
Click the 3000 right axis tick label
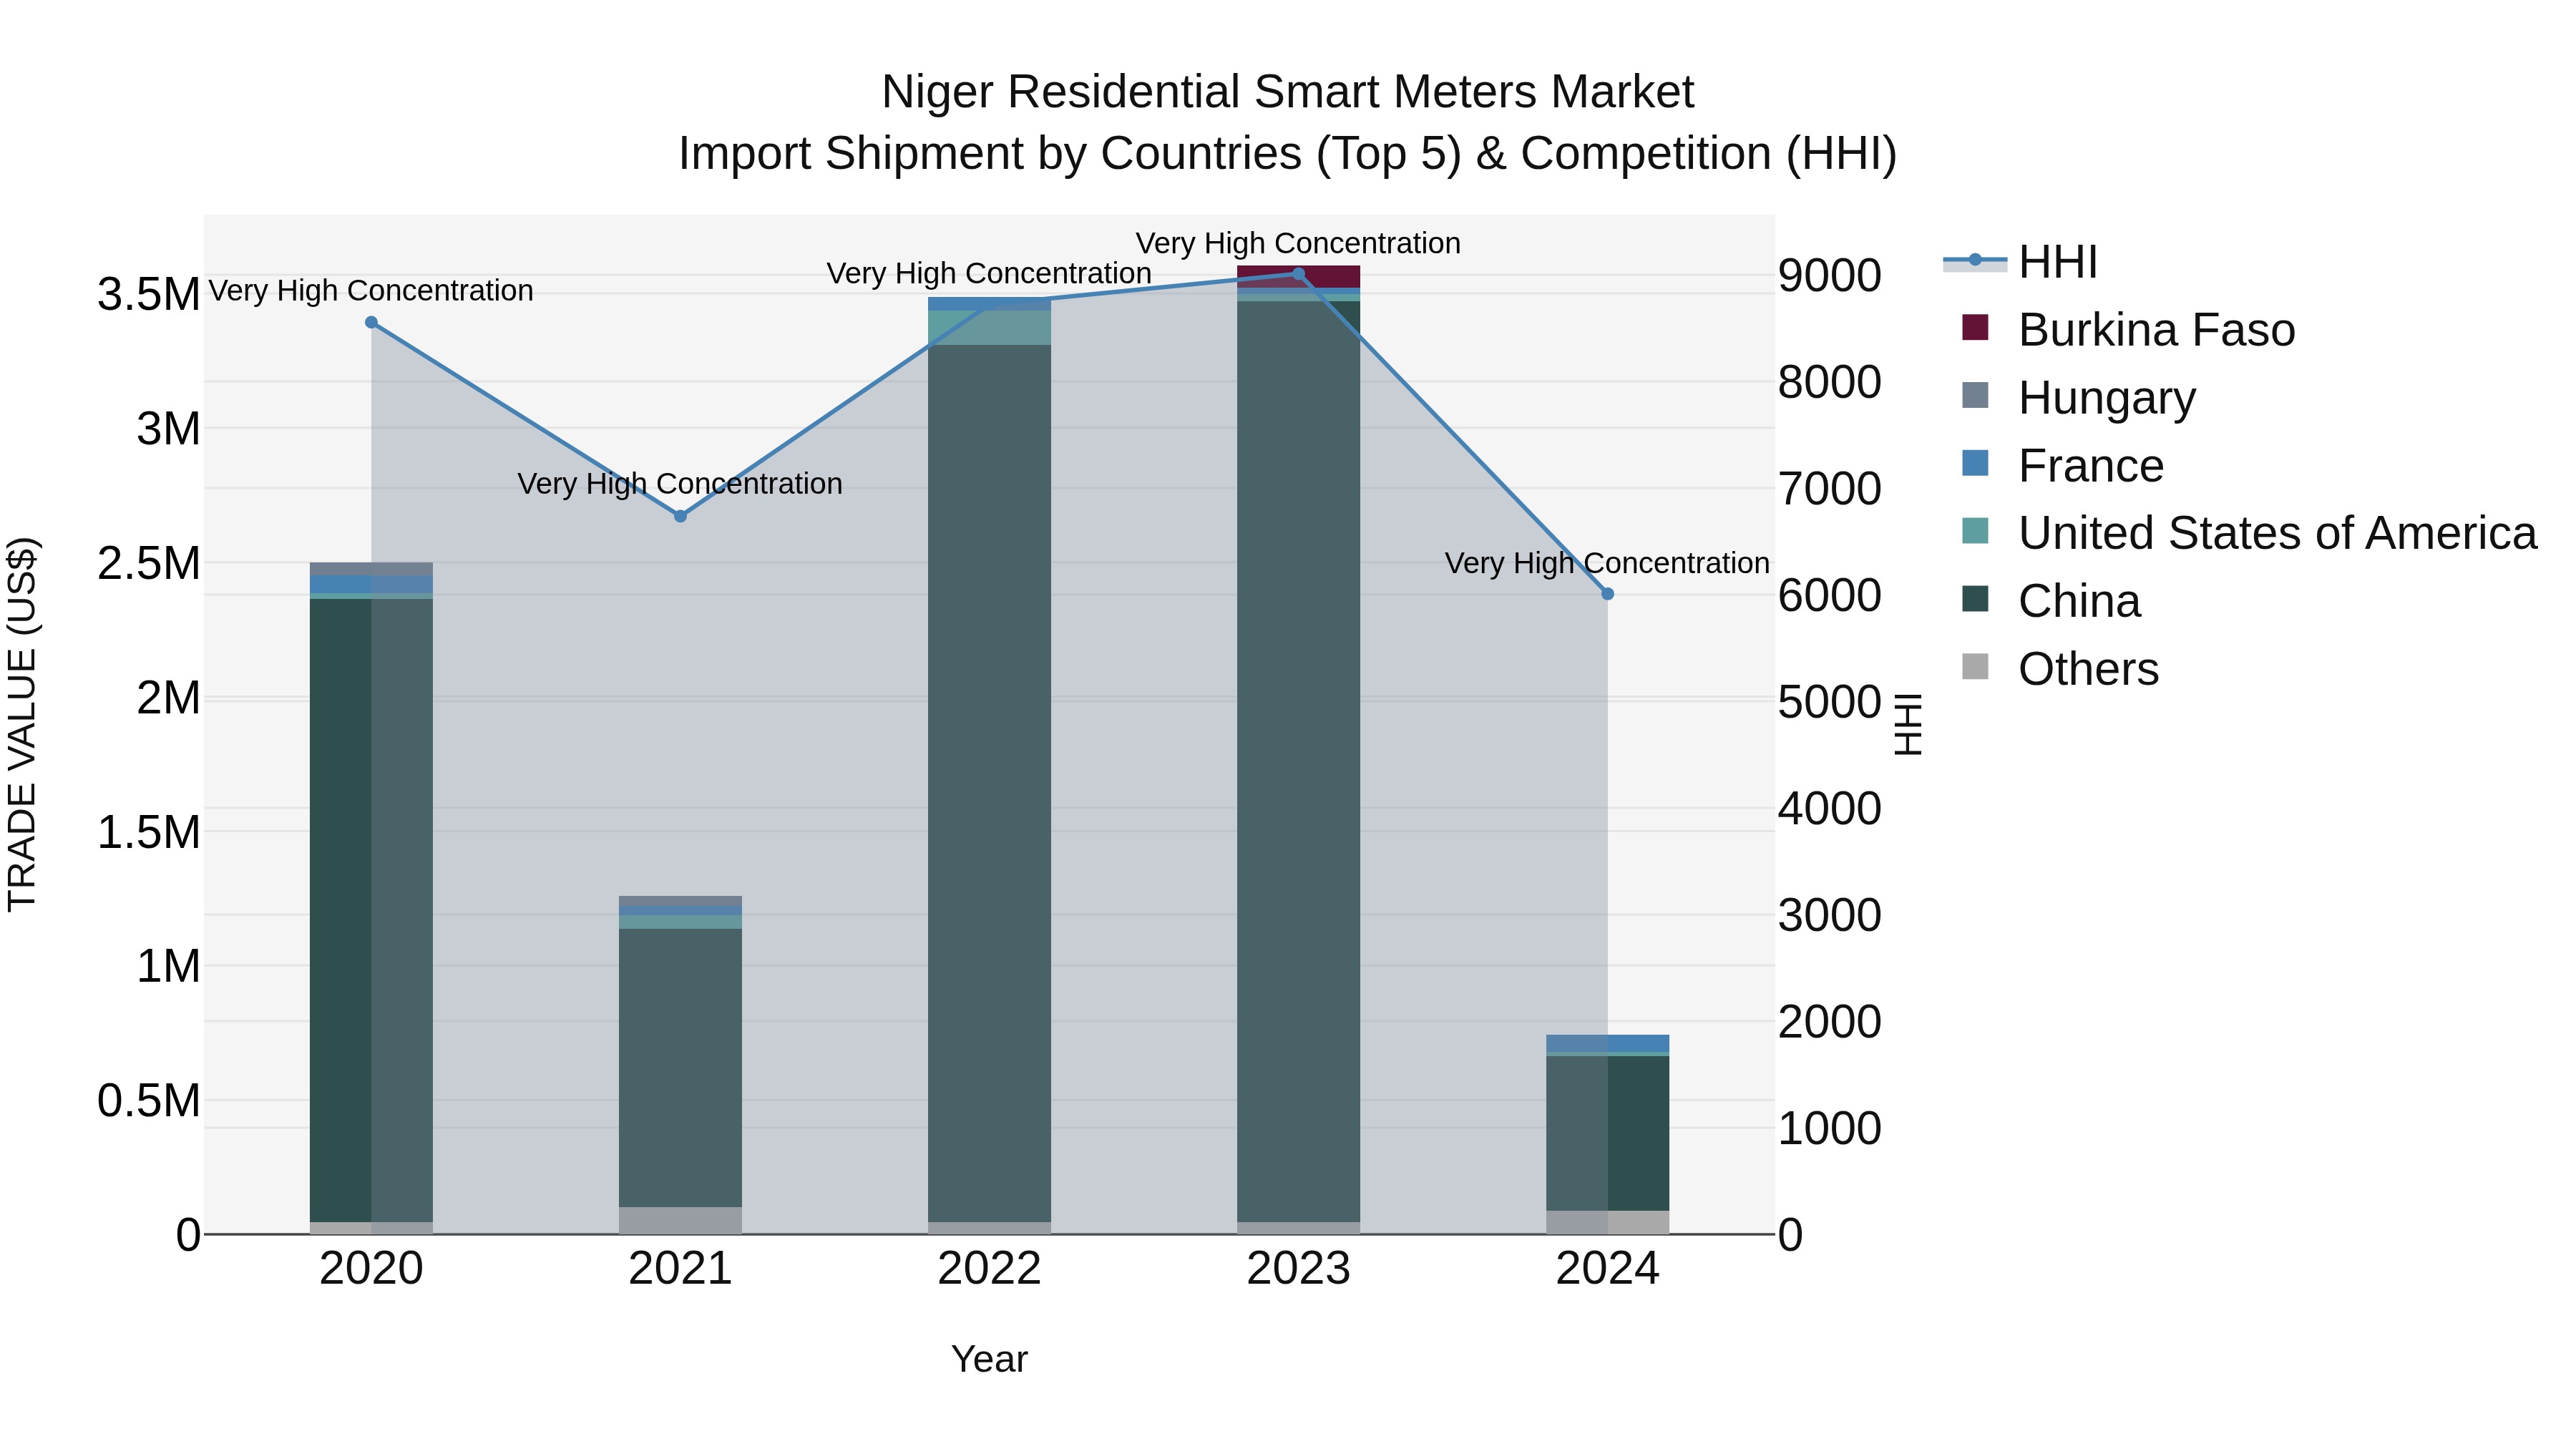1829,916
